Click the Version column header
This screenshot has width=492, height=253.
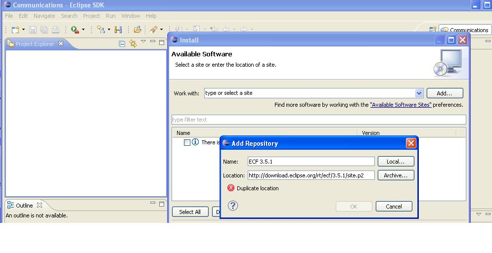pyautogui.click(x=406, y=133)
